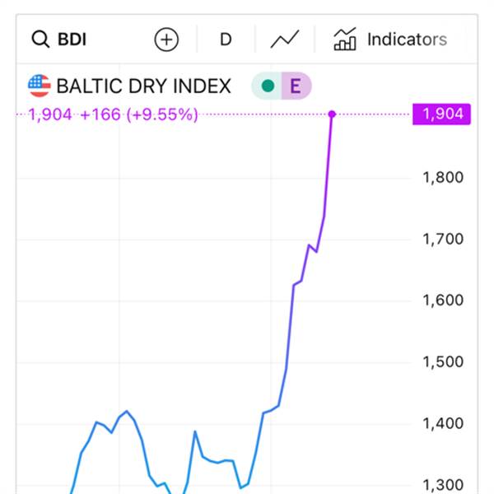
Task: Click the US flag symbol logo
Action: [39, 86]
